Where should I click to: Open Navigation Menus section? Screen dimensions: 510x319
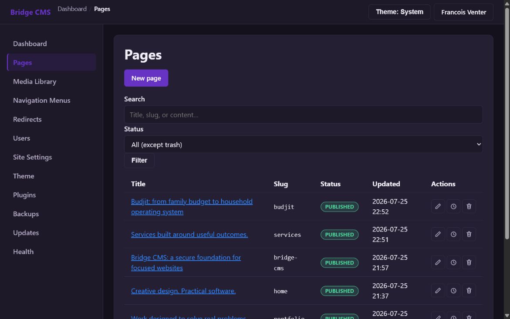(x=51, y=100)
